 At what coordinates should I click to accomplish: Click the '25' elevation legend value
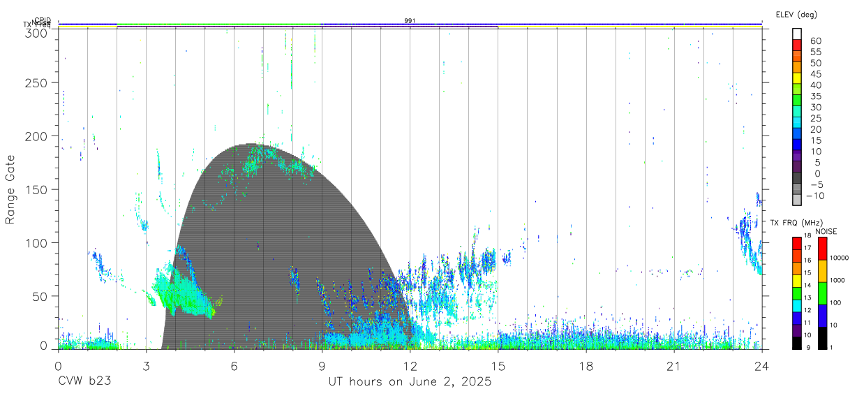click(x=816, y=118)
